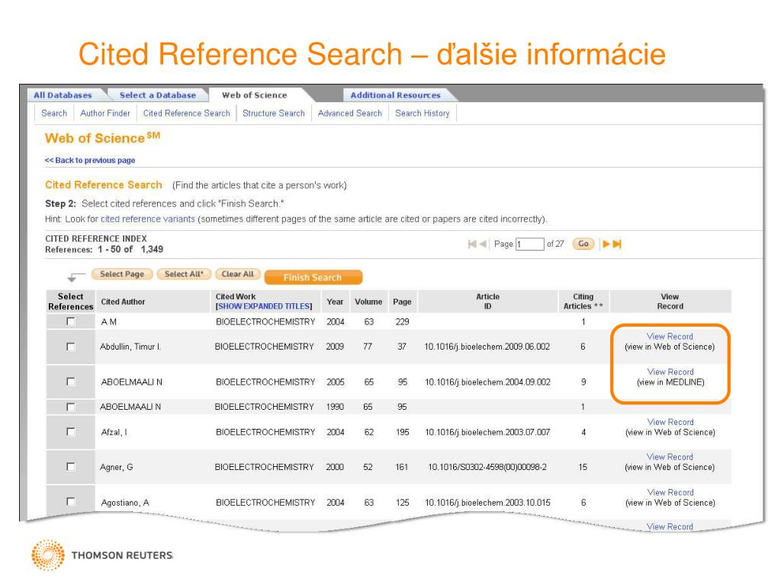781x585 pixels.
Task: Open Advanced Search sub-tab
Action: click(349, 113)
